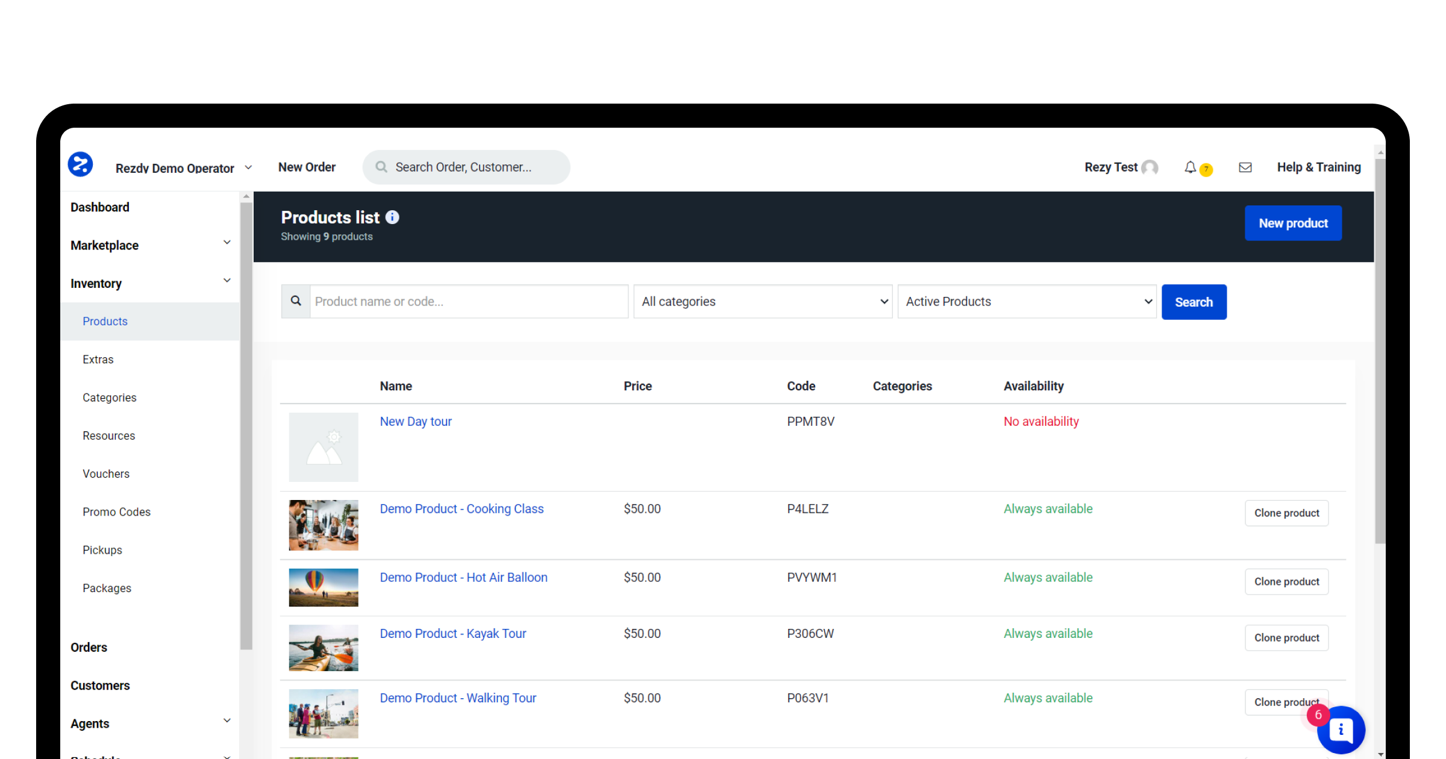Click the Rezdy logo icon

tap(80, 164)
